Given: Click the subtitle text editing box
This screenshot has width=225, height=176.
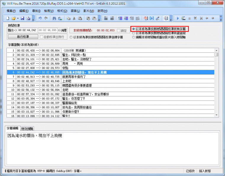Looking at the screenshot, I should point(112,148).
